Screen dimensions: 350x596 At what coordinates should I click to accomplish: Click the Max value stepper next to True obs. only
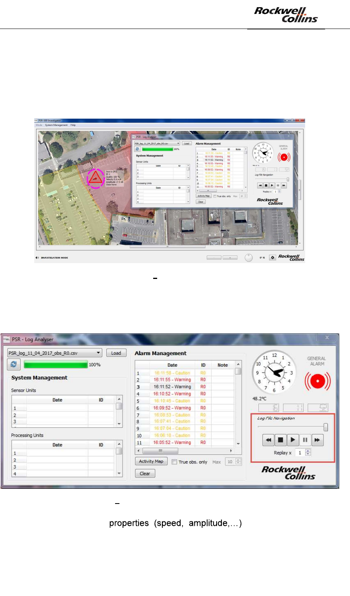tap(238, 461)
